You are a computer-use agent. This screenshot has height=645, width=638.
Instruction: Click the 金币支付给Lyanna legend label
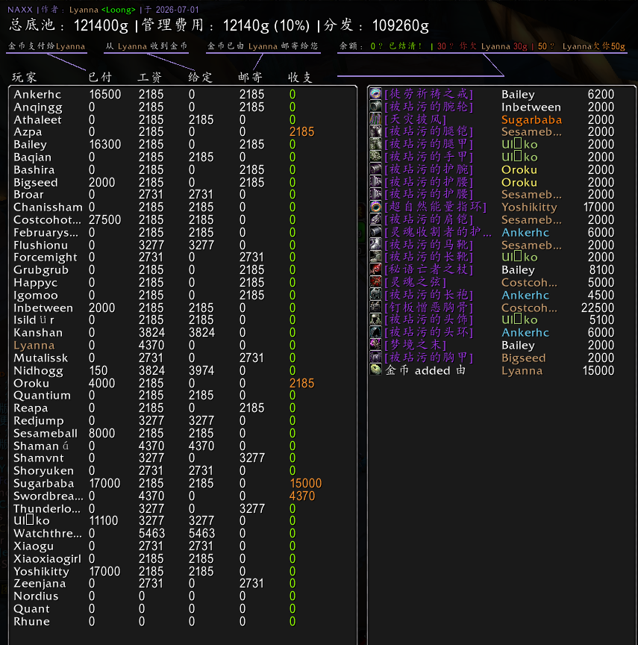46,46
